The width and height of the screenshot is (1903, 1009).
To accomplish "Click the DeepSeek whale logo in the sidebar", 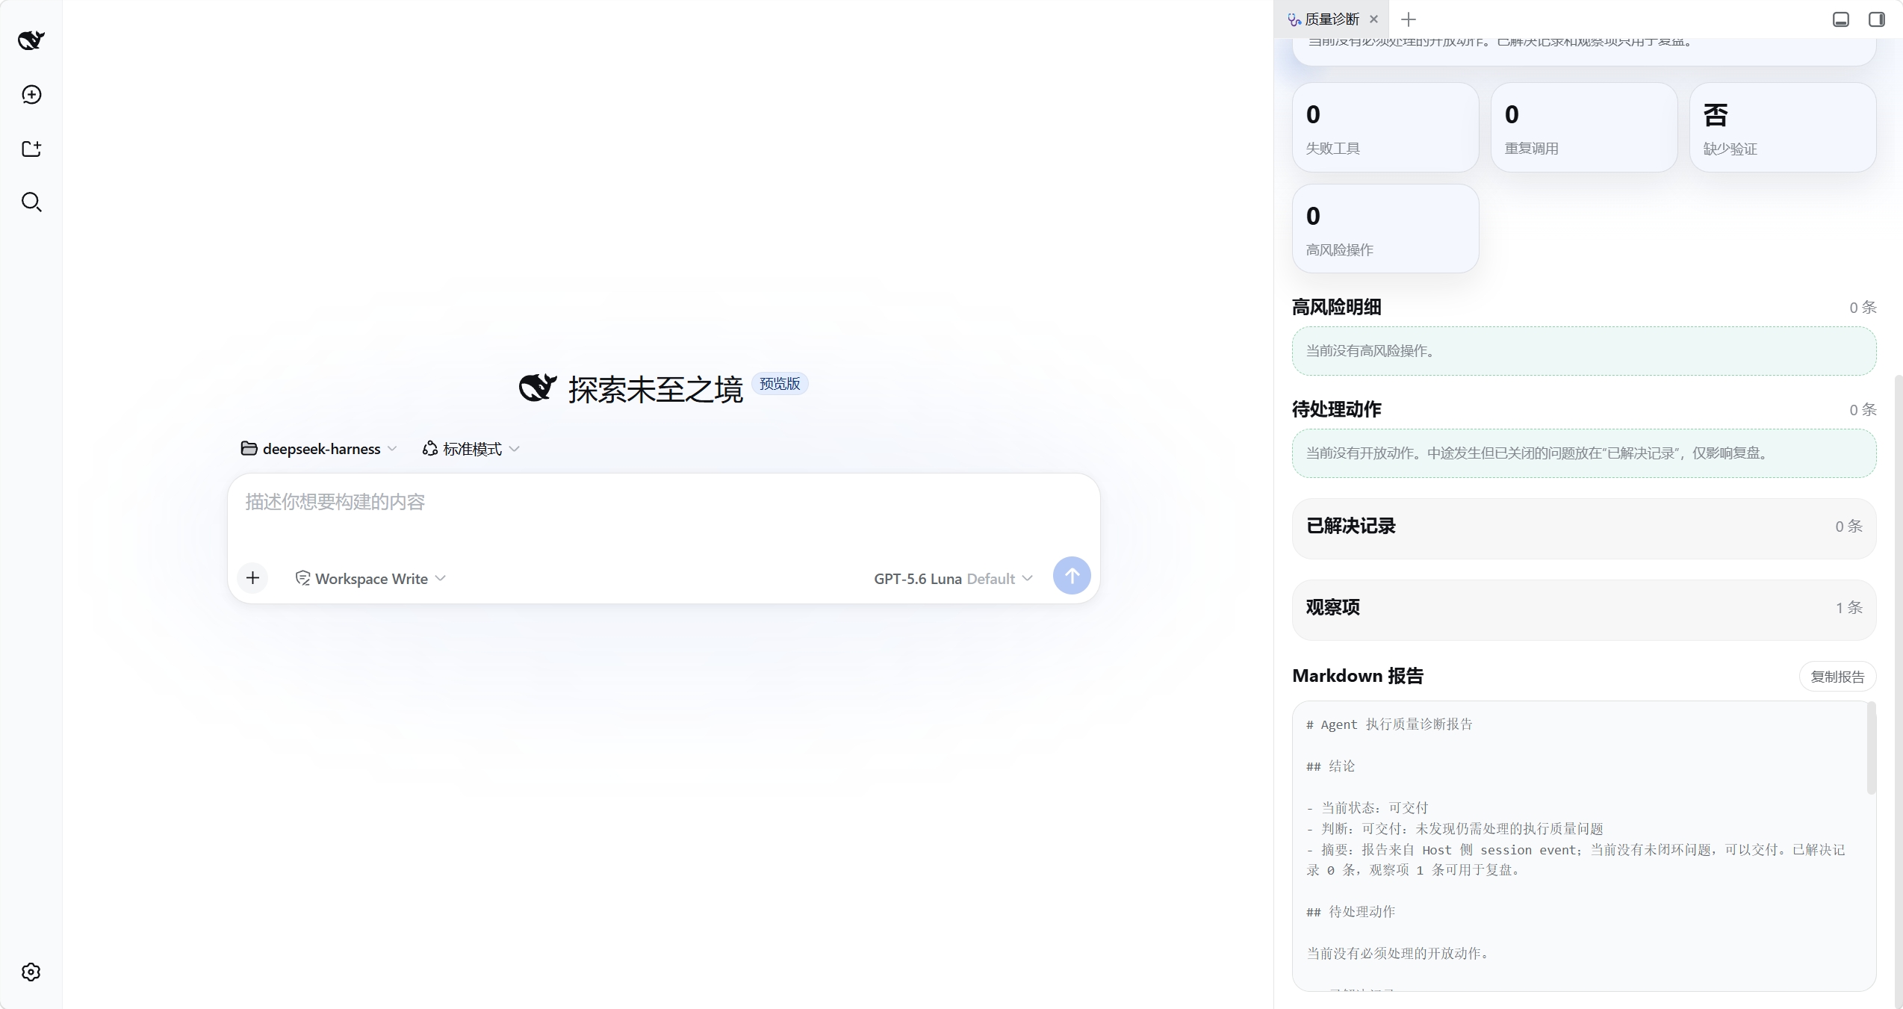I will coord(31,40).
